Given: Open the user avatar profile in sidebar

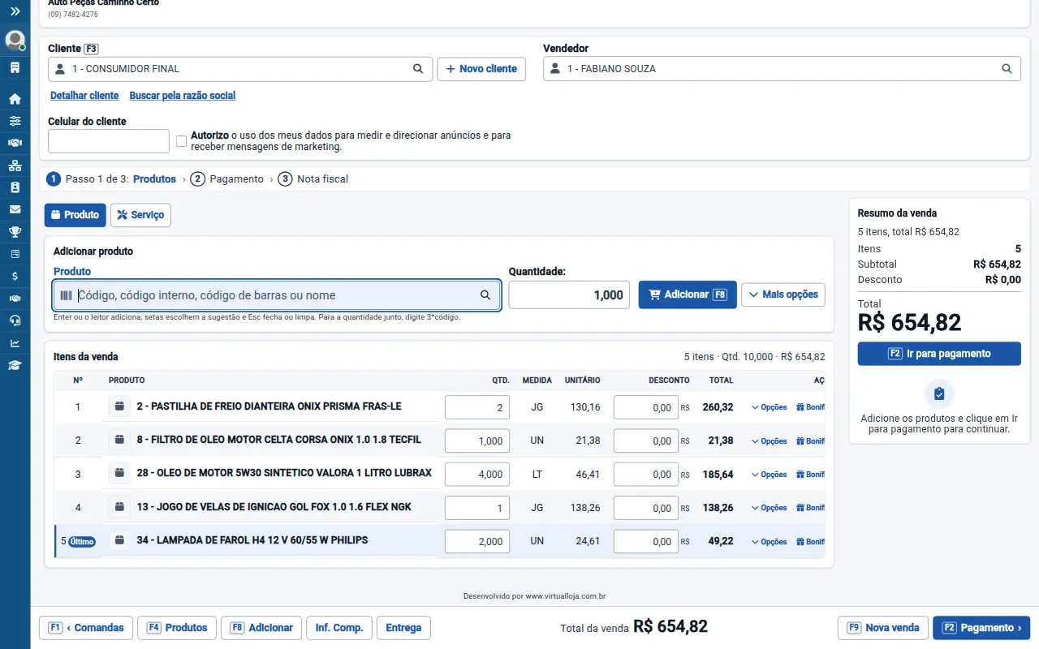Looking at the screenshot, I should tap(15, 40).
